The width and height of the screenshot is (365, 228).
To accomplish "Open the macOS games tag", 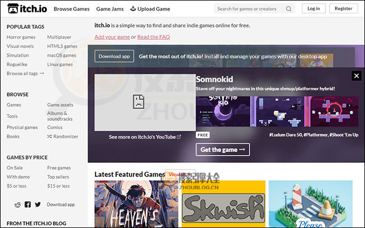I will click(x=61, y=55).
